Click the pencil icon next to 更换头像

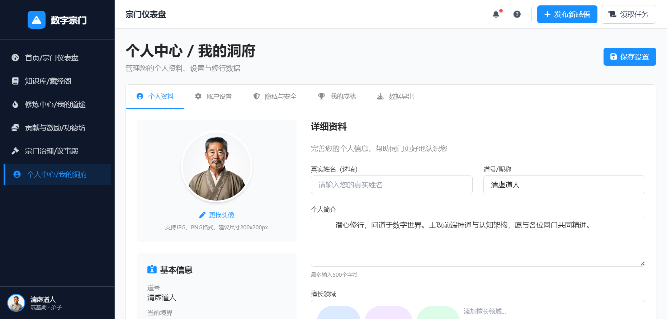tap(202, 215)
